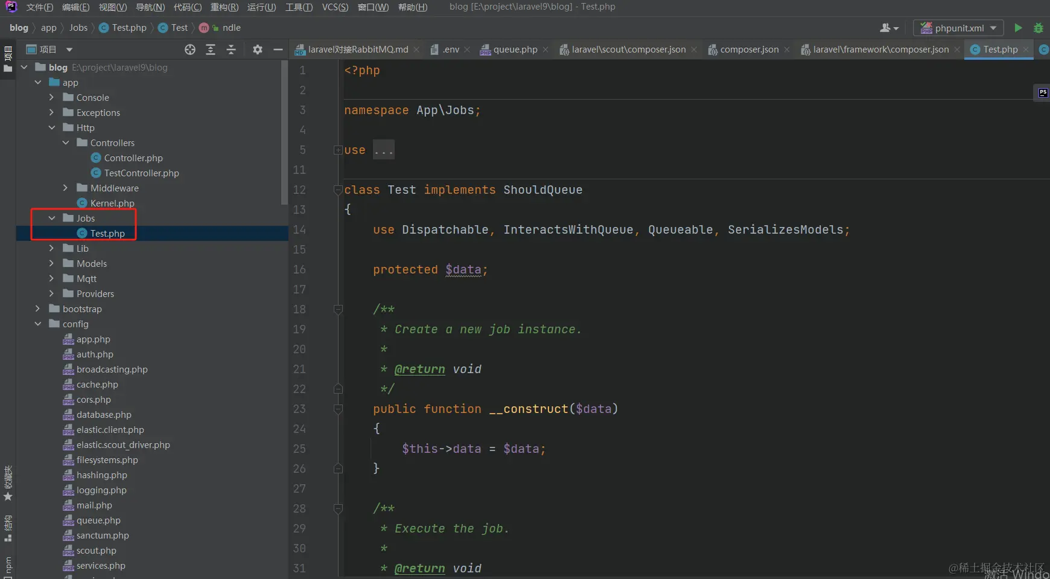1050x579 pixels.
Task: Run phpunit.xml with the green play button
Action: pos(1018,28)
